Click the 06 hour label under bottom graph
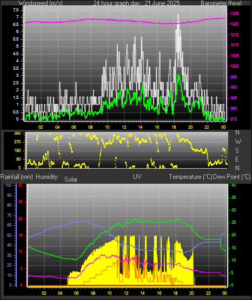Image resolution: width=252 pixels, height=300 pixels. [77, 293]
